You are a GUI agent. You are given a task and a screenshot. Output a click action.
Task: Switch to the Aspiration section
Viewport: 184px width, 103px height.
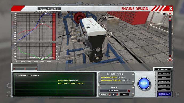click(x=164, y=81)
